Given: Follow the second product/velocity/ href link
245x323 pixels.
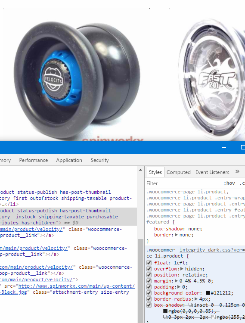Looking at the screenshot, I should coord(34,248).
